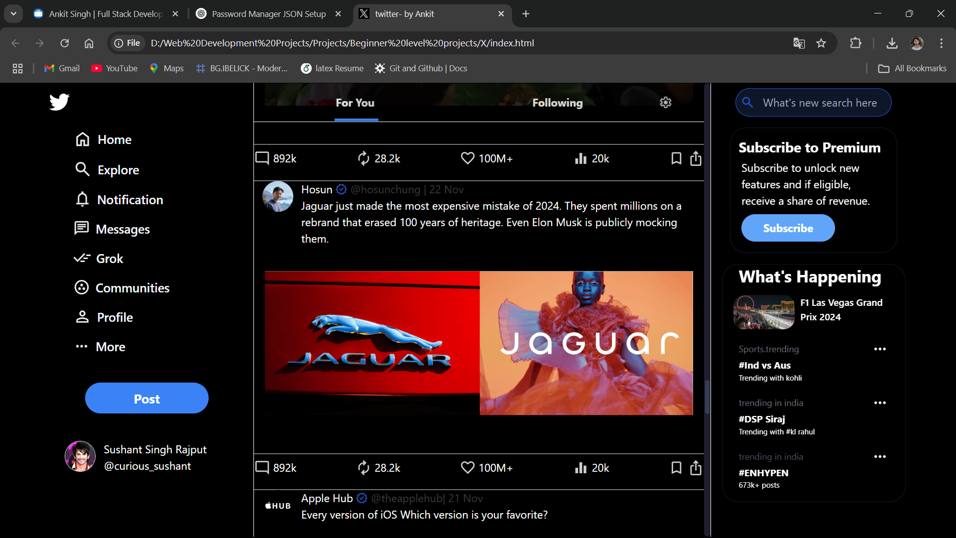Open a new browser tab
The width and height of the screenshot is (956, 538).
click(x=526, y=14)
